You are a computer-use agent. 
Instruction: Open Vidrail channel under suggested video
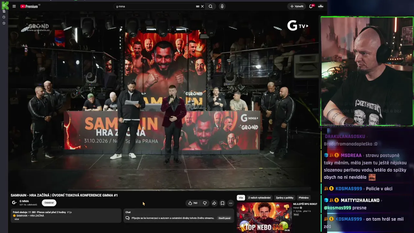point(296,208)
